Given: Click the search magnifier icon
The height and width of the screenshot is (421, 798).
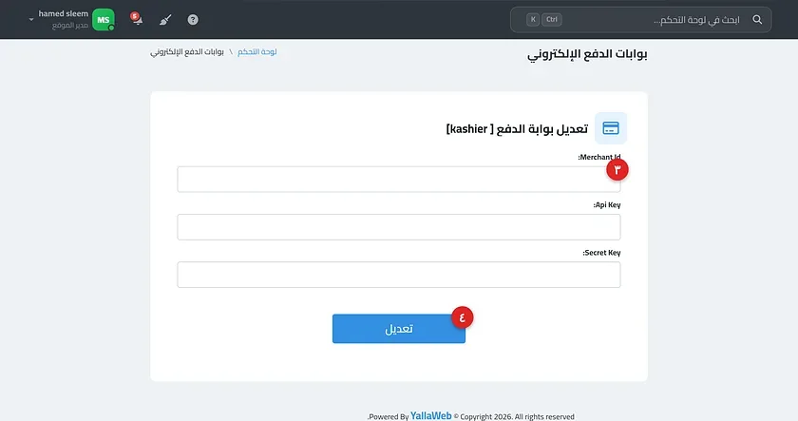Looking at the screenshot, I should tap(757, 20).
